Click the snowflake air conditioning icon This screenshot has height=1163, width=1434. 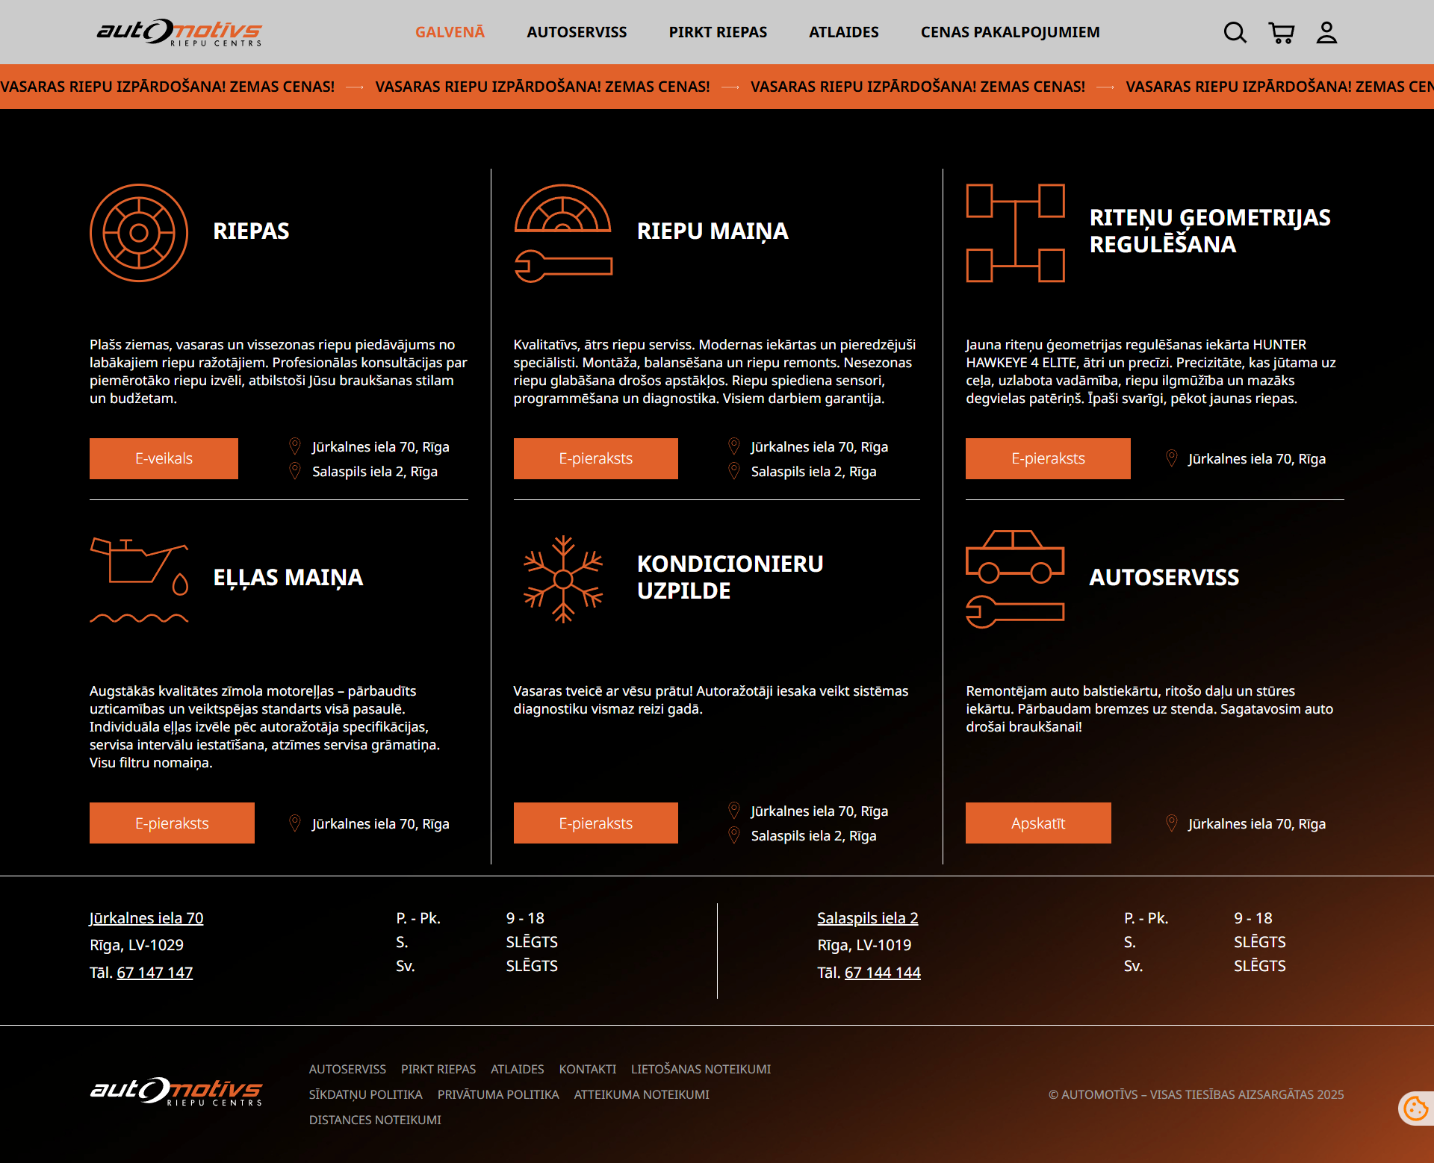(x=563, y=579)
